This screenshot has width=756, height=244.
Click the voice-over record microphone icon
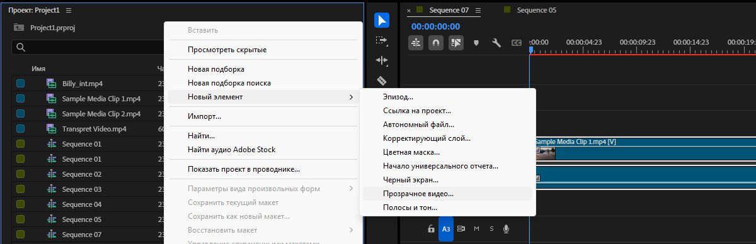point(506,229)
